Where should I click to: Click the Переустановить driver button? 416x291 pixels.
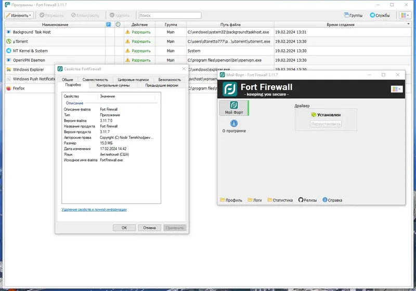click(326, 124)
